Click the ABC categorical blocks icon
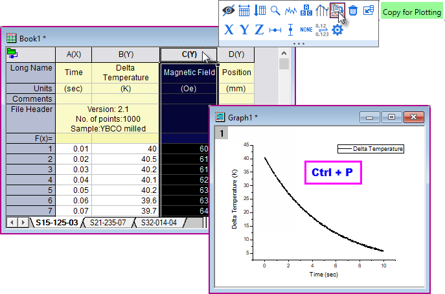Image resolution: width=445 pixels, height=294 pixels. coord(306,10)
